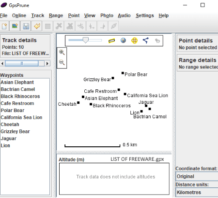Click the add photos toolbar icon
Viewport: 218px width, 198px height.
[15, 26]
